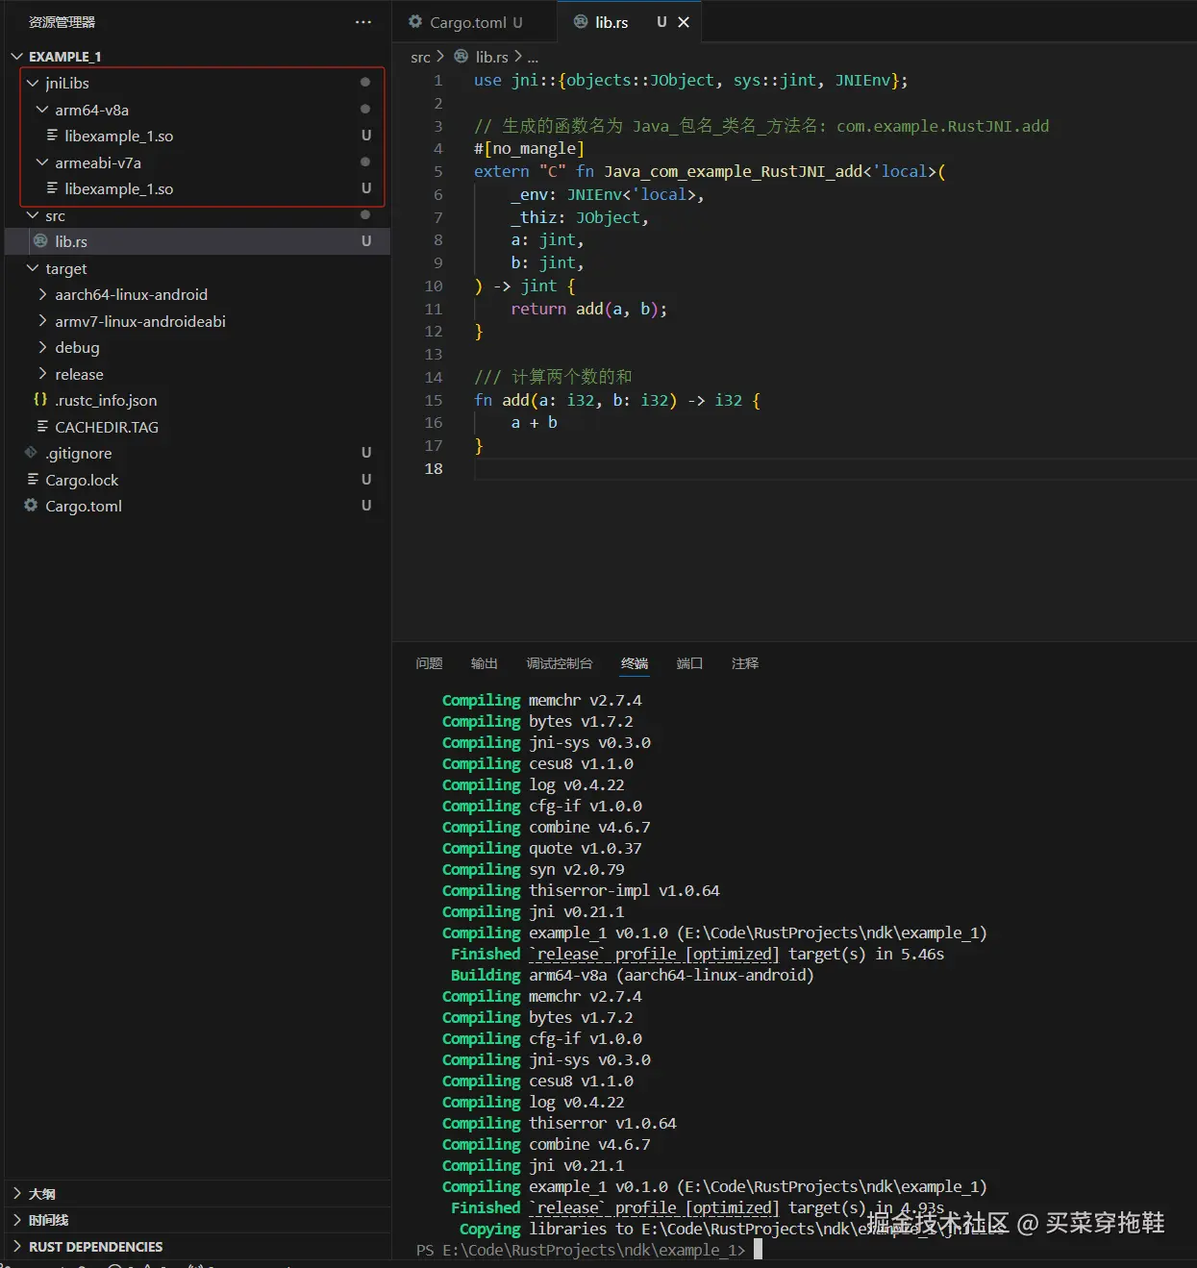This screenshot has height=1268, width=1197.
Task: Click the Cargo.lock file icon
Action: (x=33, y=480)
